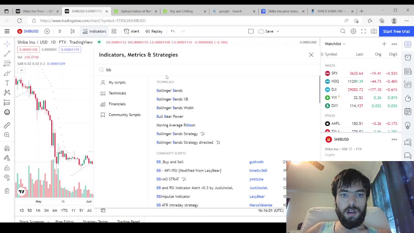414x233 pixels.
Task: Toggle lock all drawing tools
Action: [7, 168]
